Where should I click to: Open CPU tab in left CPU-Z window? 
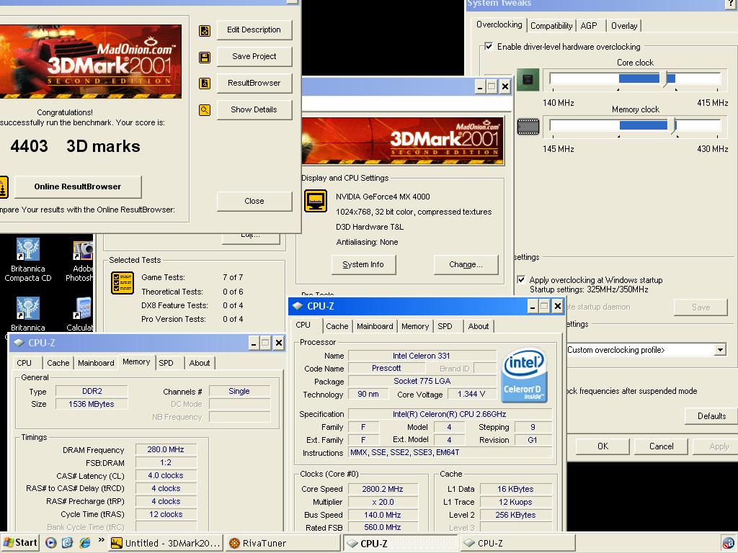click(24, 363)
